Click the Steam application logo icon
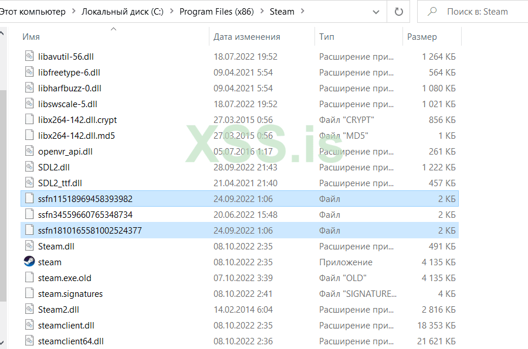Screen dimensions: 528x349 [29, 261]
